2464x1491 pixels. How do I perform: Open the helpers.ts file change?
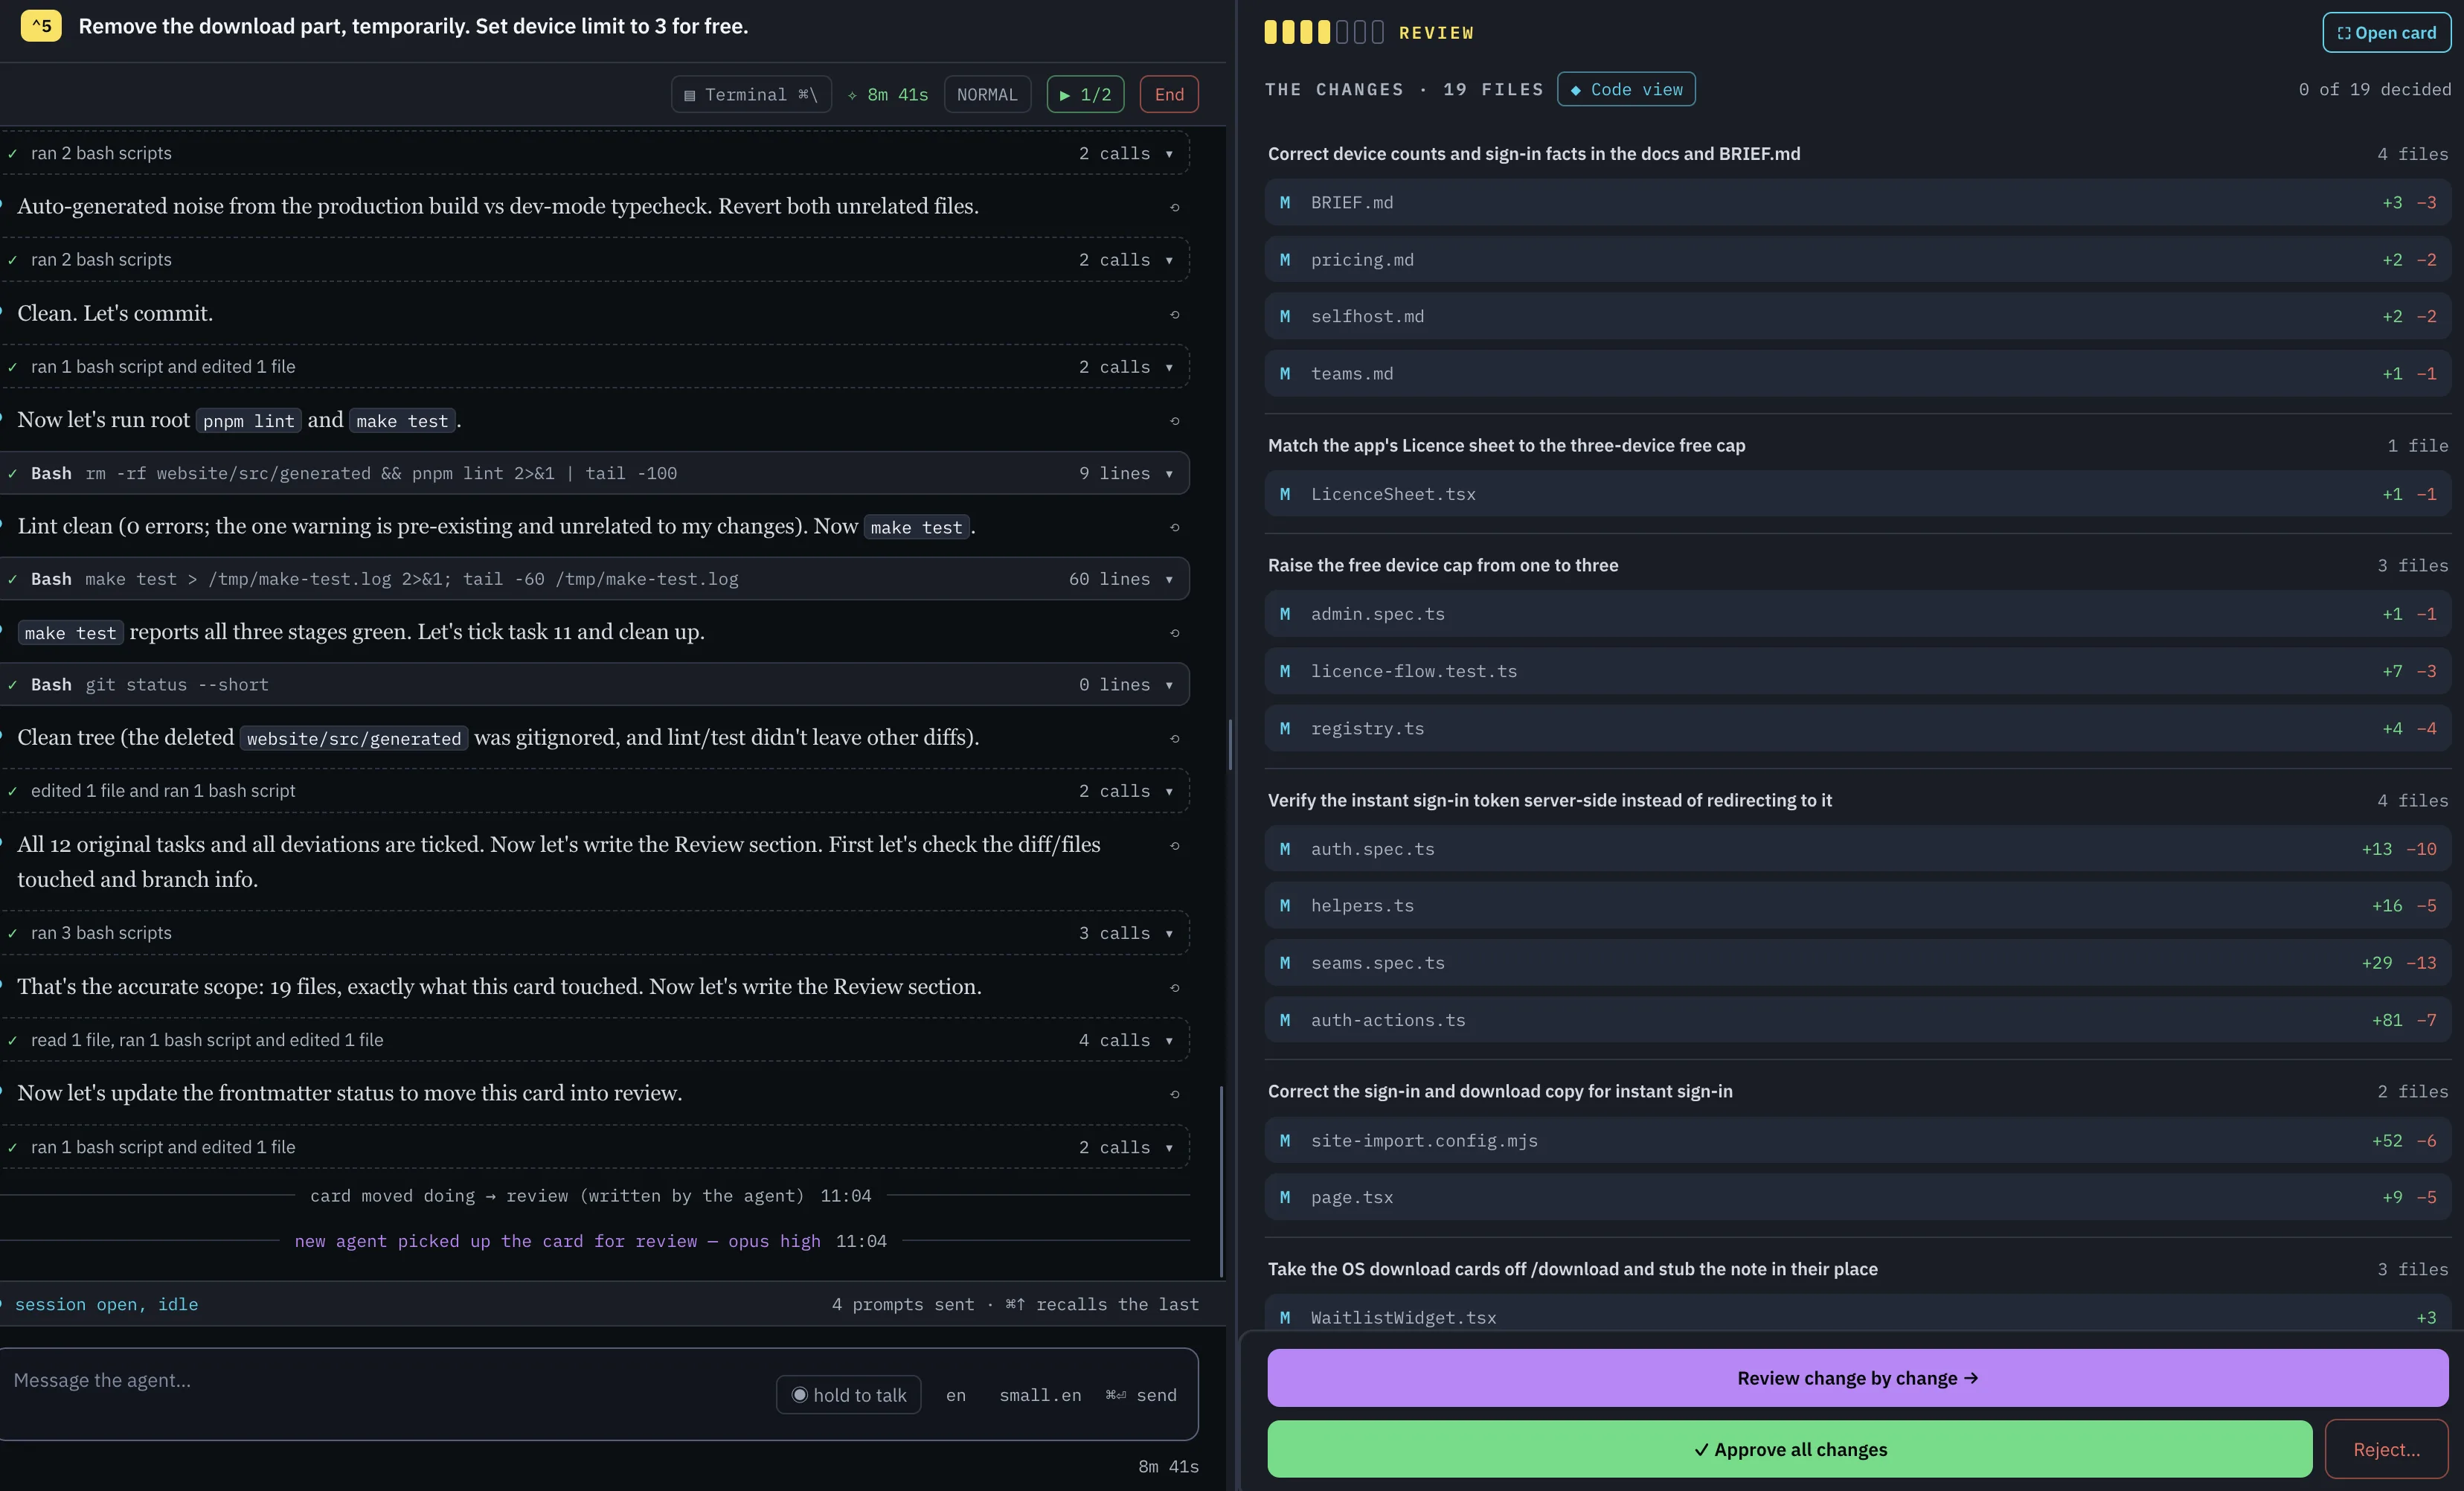(1858, 906)
